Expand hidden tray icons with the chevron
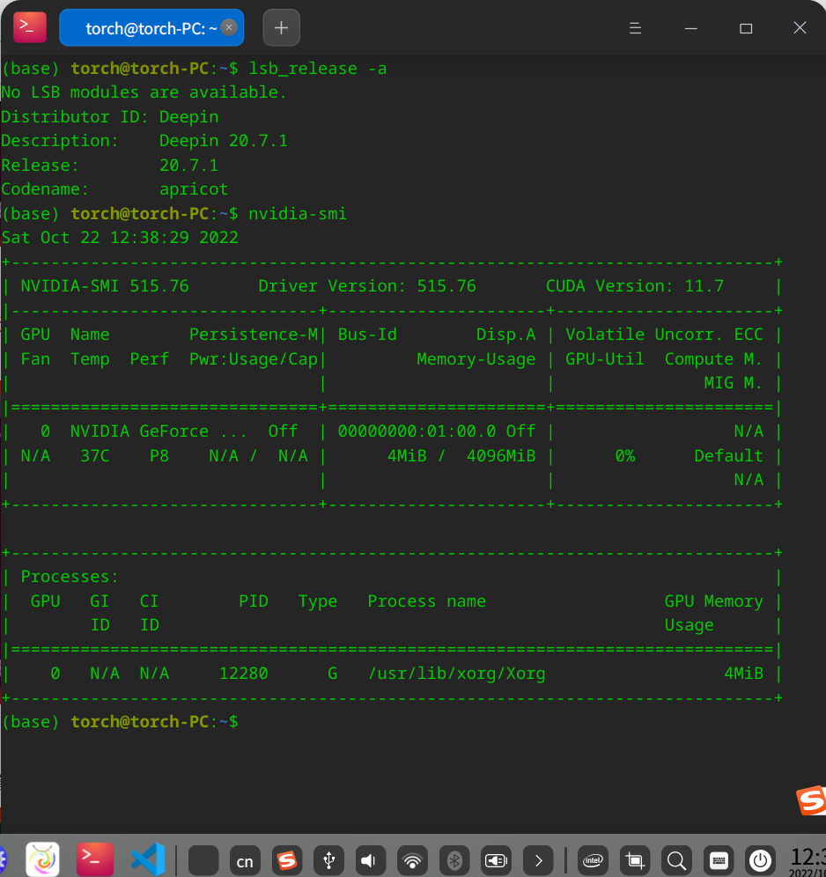Screen dimensions: 826x877 pyautogui.click(x=538, y=860)
